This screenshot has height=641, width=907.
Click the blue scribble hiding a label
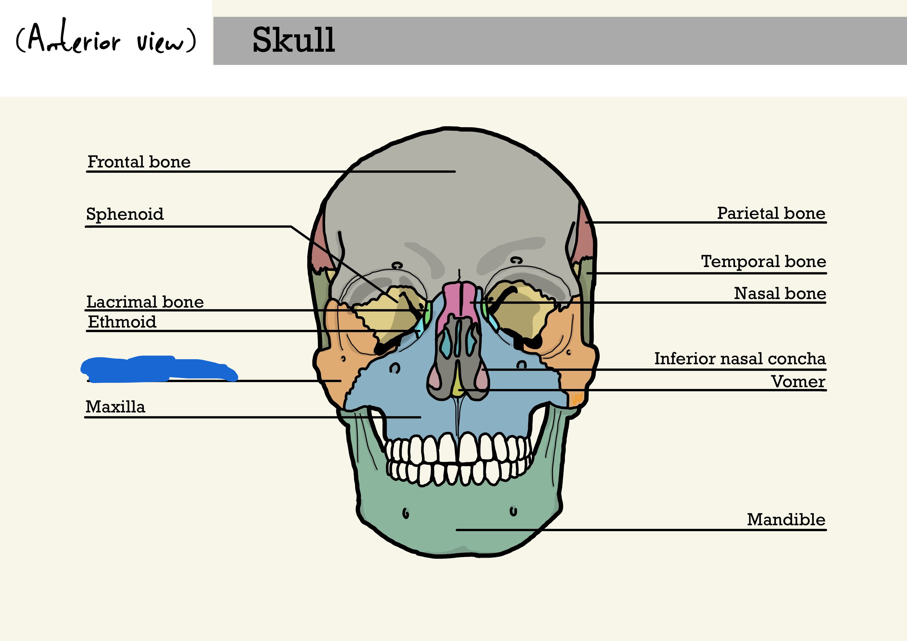coord(159,369)
